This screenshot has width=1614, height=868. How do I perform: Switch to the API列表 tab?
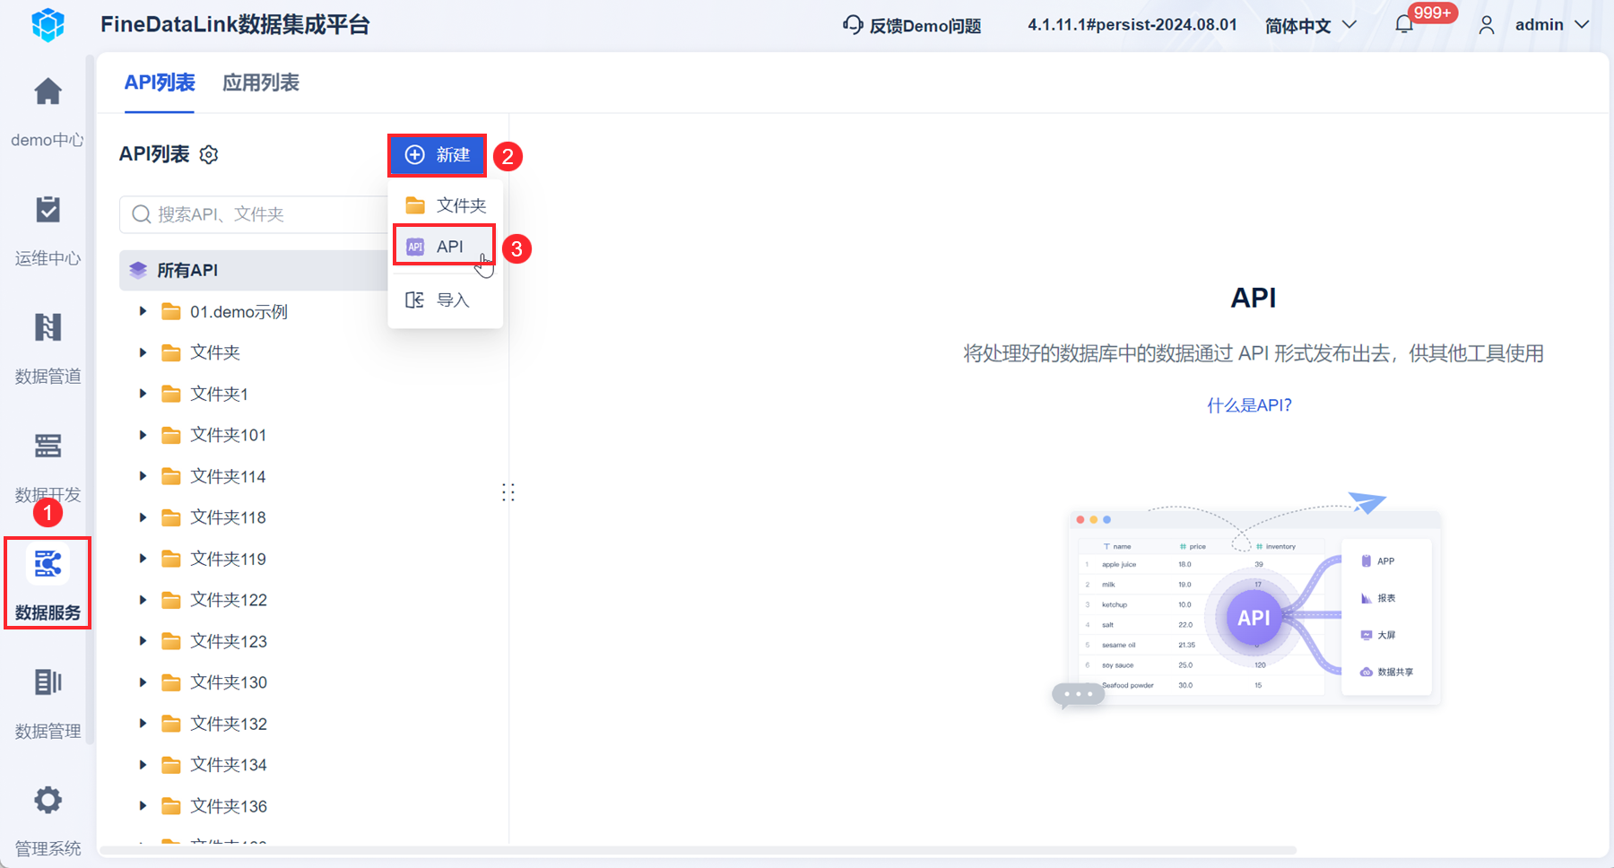(160, 82)
